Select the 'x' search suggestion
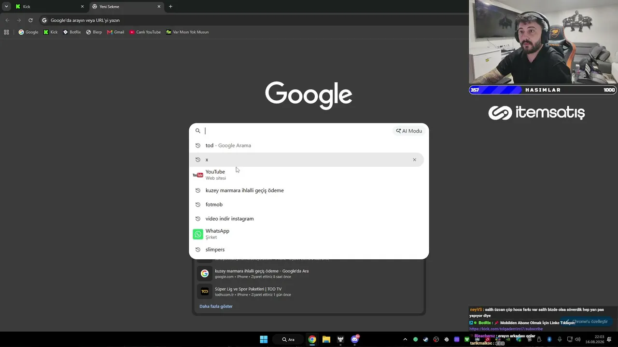618x347 pixels. click(x=307, y=160)
